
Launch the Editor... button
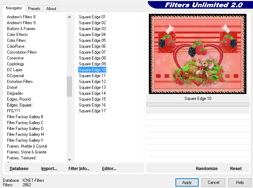[x=109, y=169]
